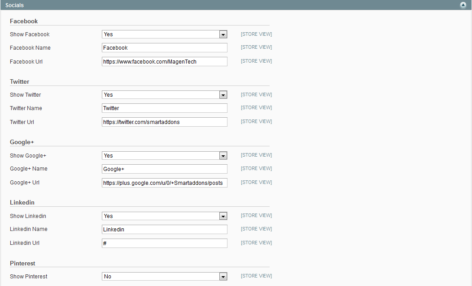Viewport: 472px width, 286px height.
Task: Click the Twitter group heading
Action: point(20,81)
